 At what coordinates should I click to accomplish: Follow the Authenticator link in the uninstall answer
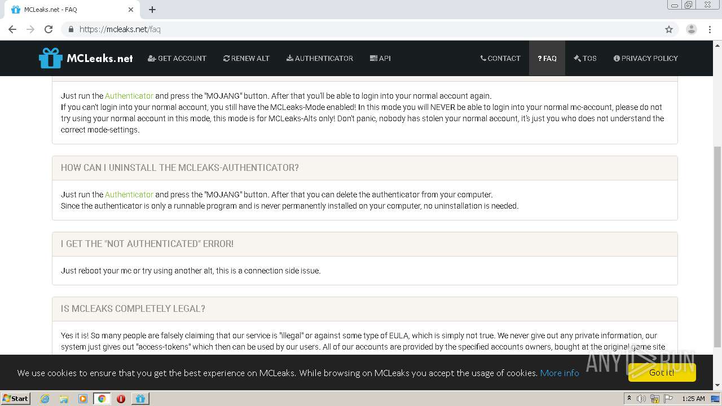click(129, 195)
